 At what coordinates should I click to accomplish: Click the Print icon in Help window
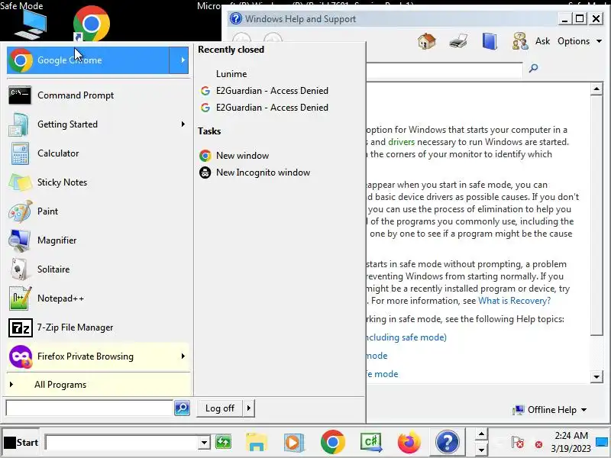(458, 41)
